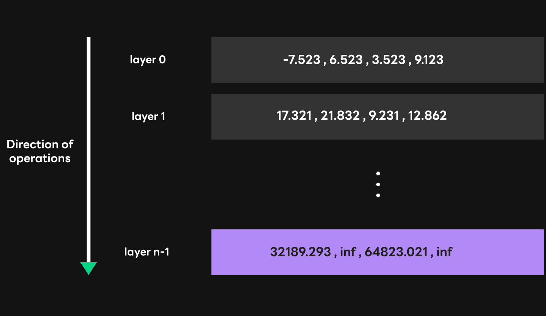Select the layer n-1 label

(147, 252)
